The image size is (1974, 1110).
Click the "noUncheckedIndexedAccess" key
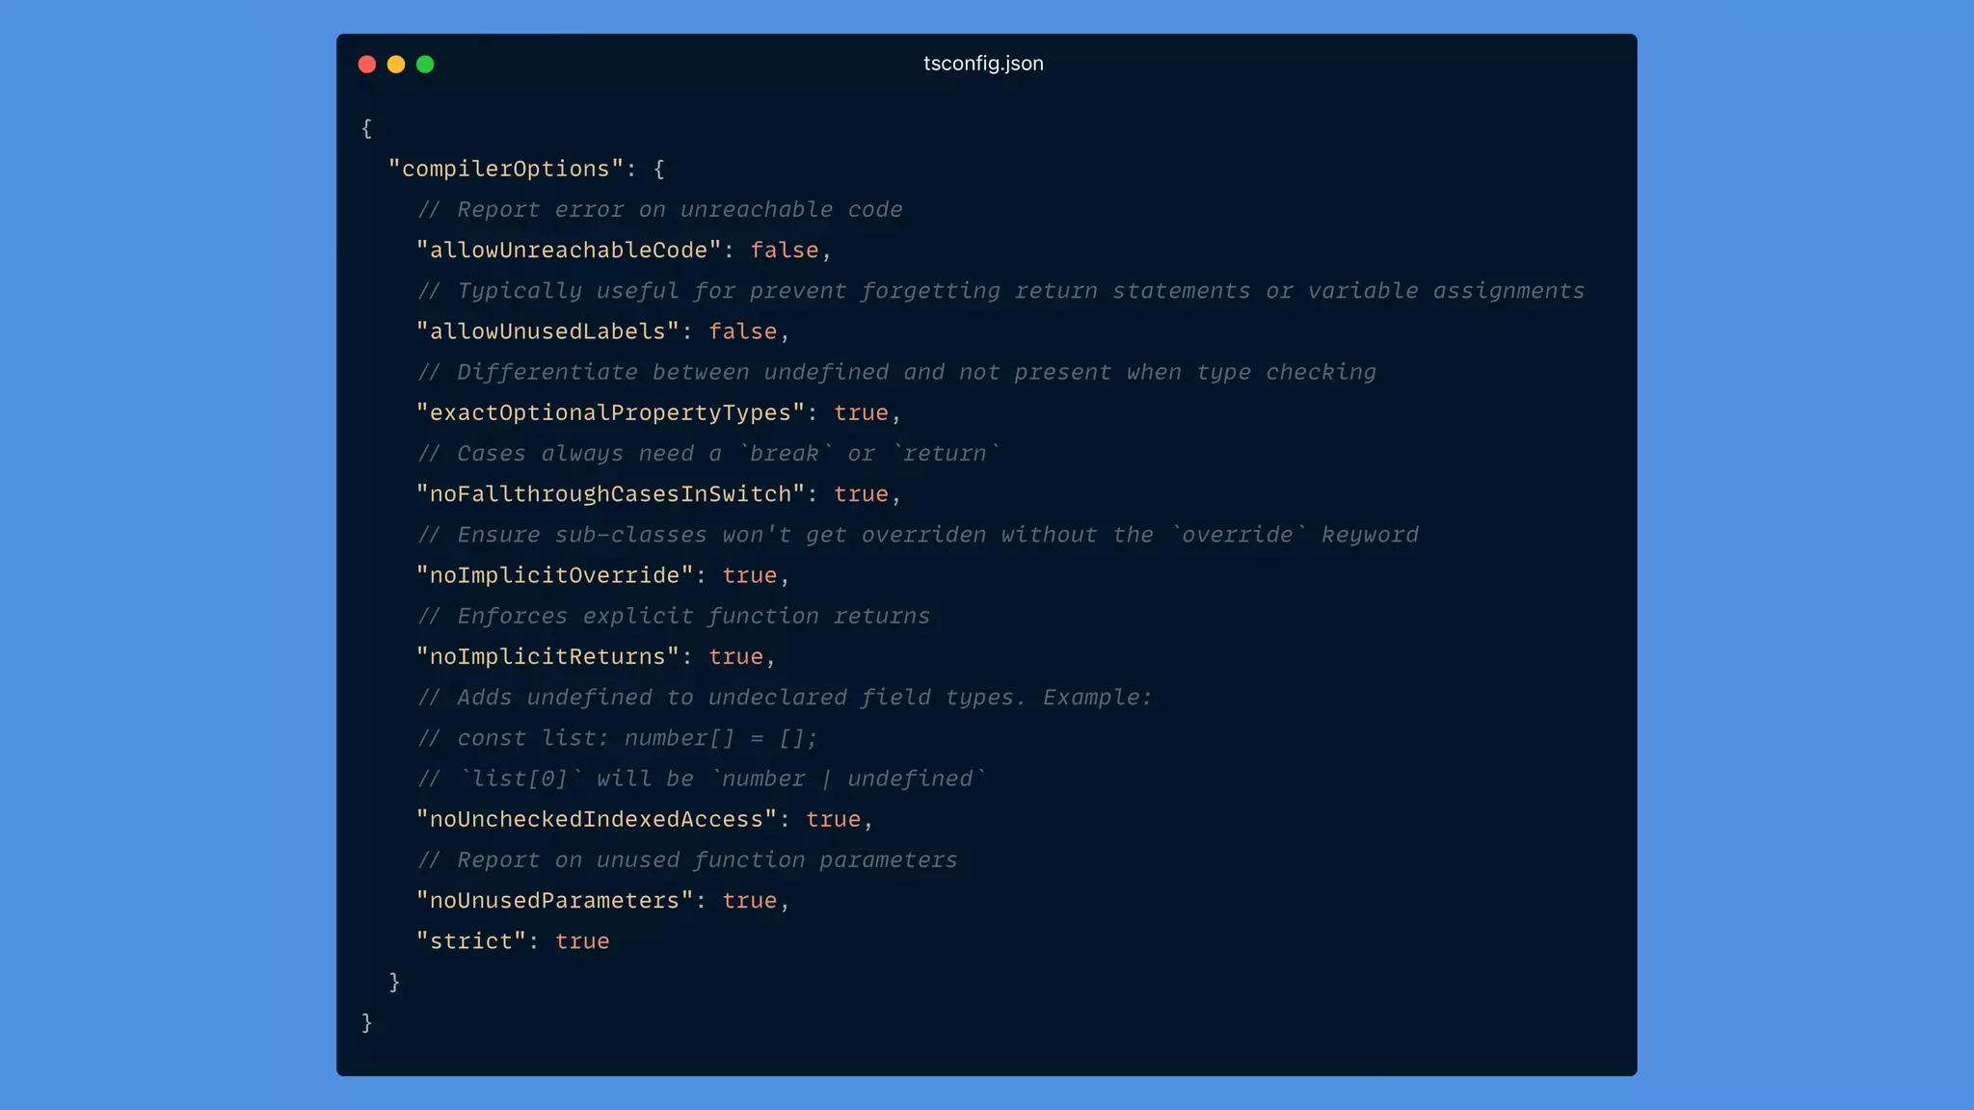(x=596, y=819)
